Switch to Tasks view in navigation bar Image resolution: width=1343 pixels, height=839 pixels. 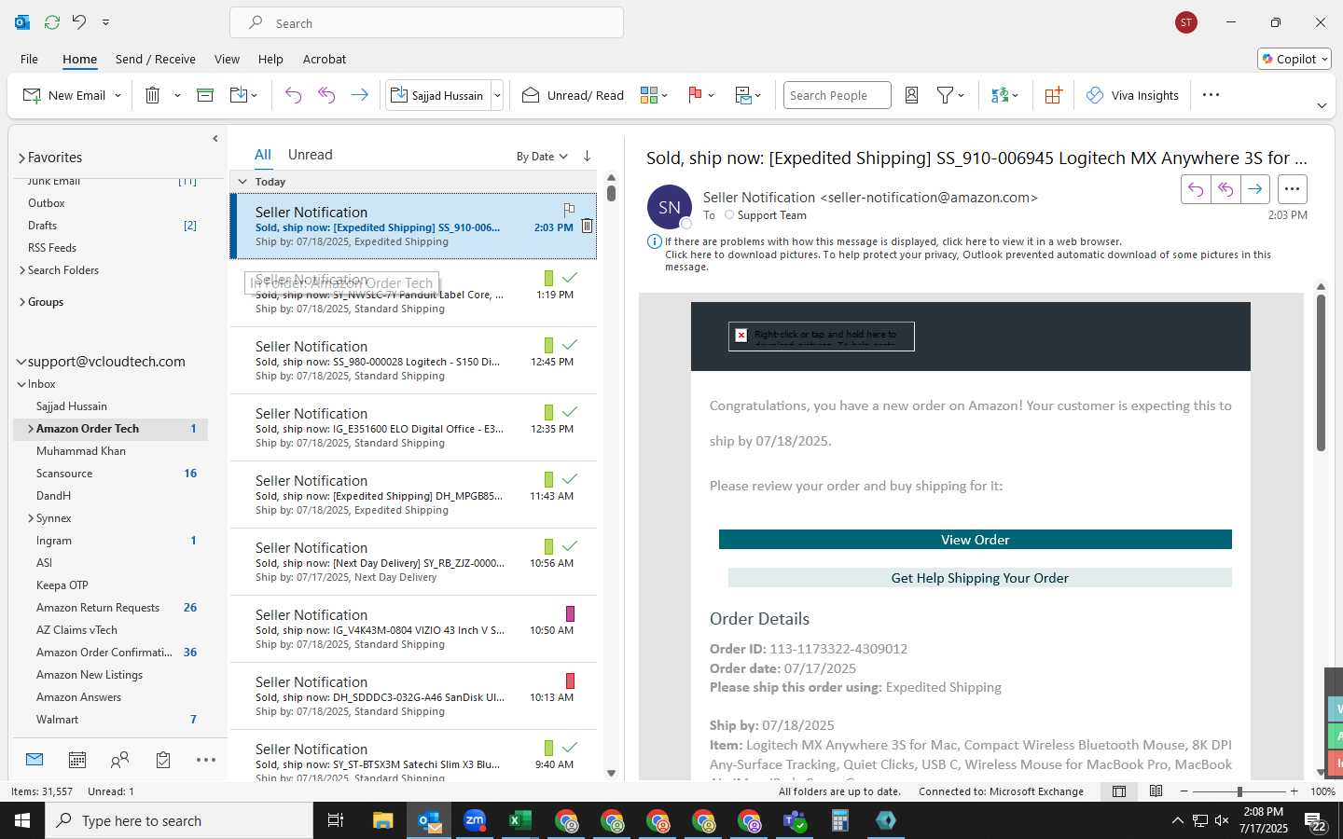pyautogui.click(x=163, y=760)
